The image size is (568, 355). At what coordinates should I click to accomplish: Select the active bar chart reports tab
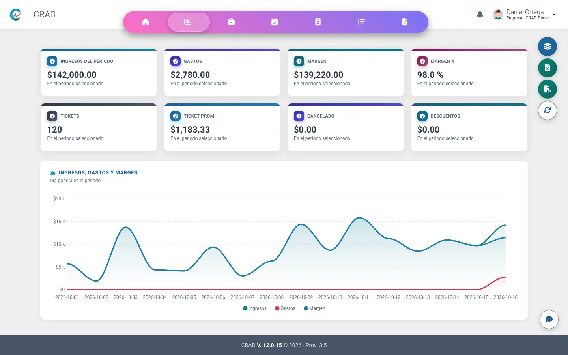click(189, 22)
